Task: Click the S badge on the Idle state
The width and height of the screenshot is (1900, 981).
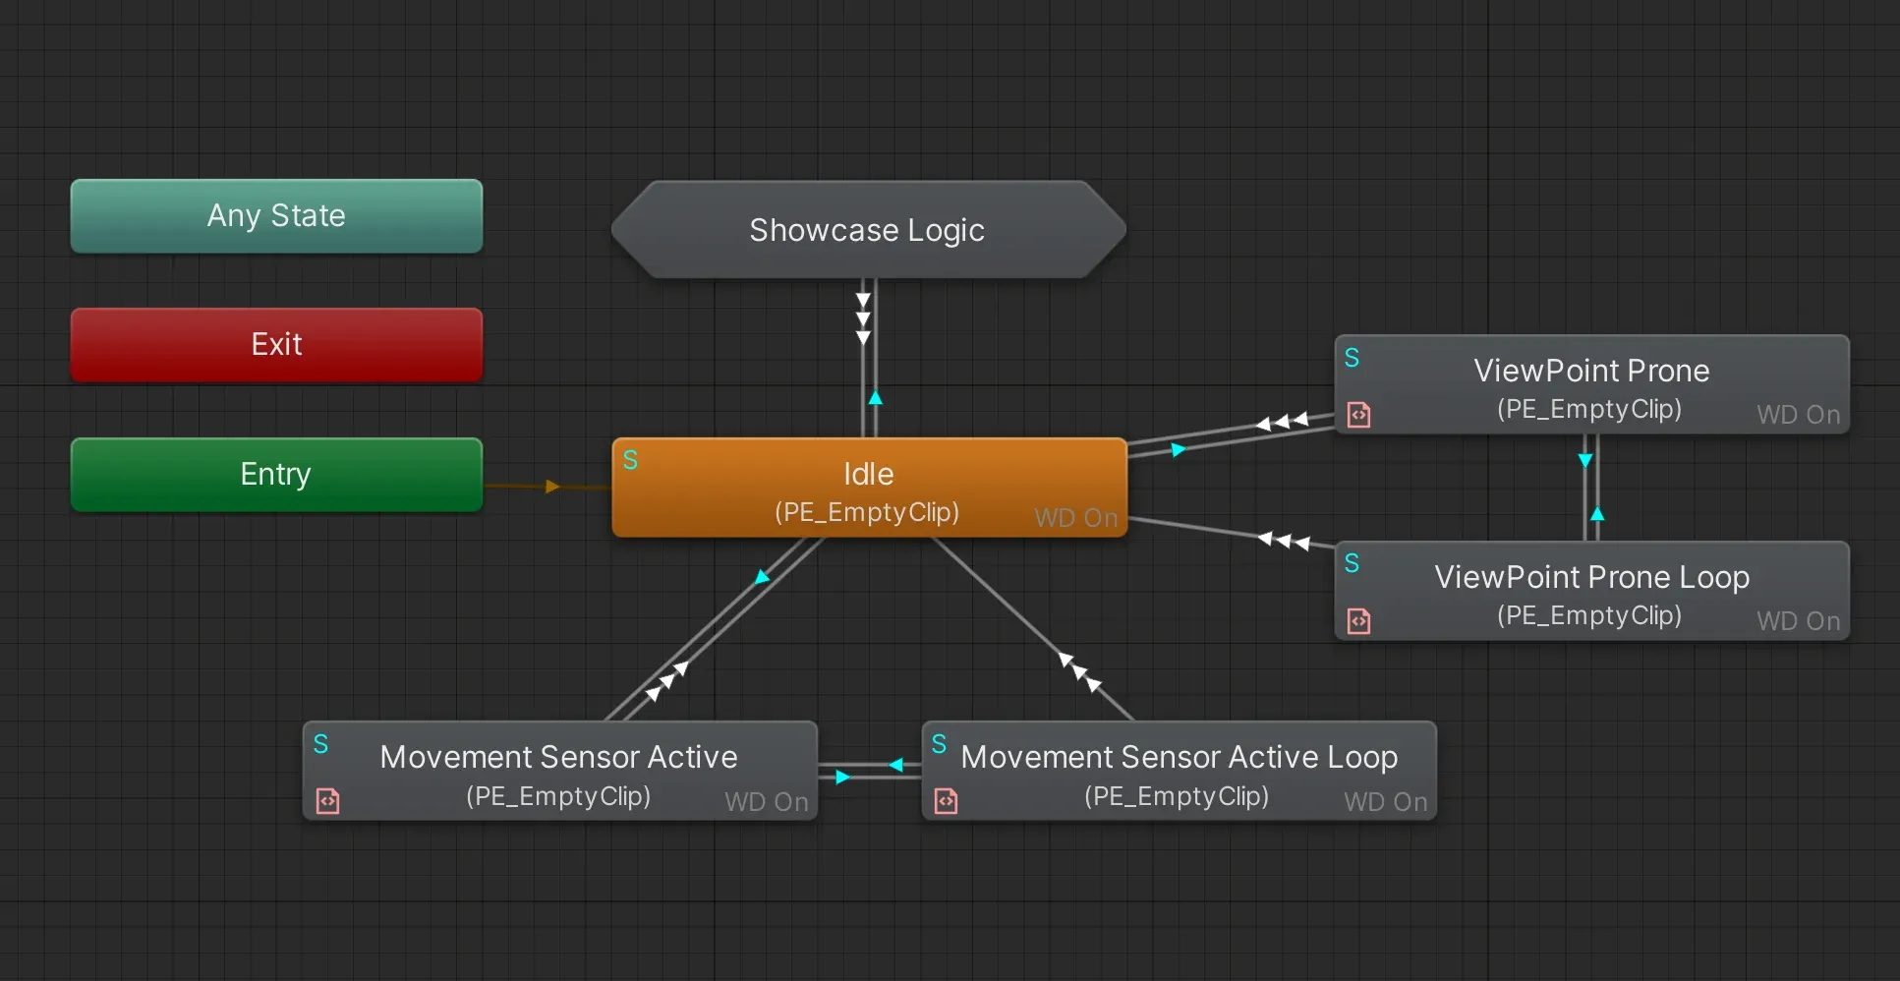Action: click(x=630, y=459)
